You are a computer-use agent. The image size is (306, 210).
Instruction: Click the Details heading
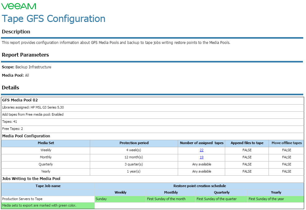pos(11,88)
